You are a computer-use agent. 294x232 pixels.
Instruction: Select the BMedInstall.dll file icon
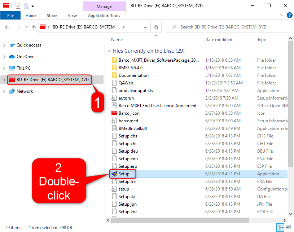point(114,128)
